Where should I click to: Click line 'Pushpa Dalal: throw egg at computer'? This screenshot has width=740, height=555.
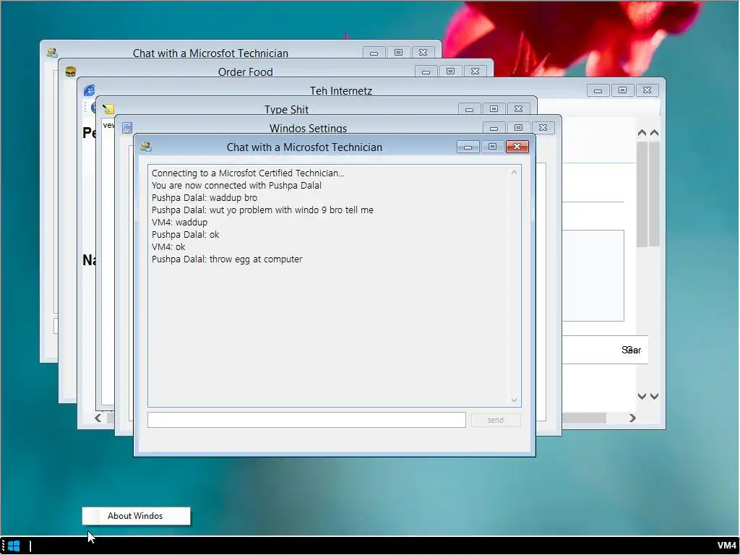(x=227, y=259)
